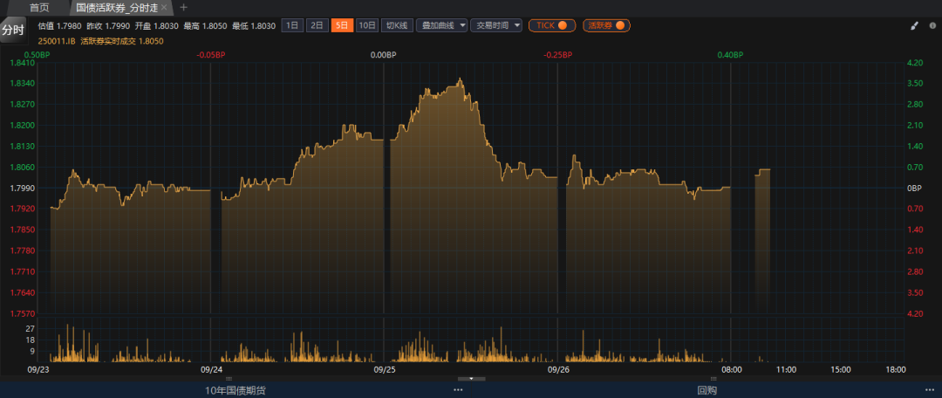Add a new tab with plus icon
Screen dimensions: 942x398
pos(183,7)
